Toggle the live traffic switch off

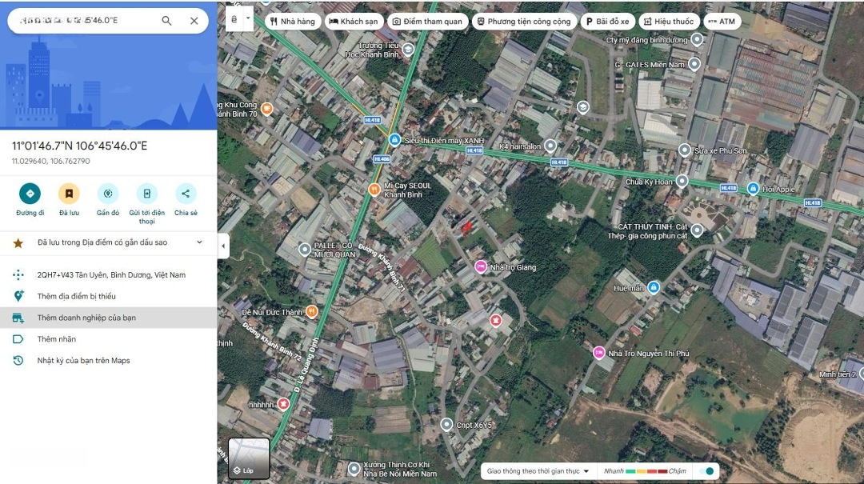[x=706, y=471]
